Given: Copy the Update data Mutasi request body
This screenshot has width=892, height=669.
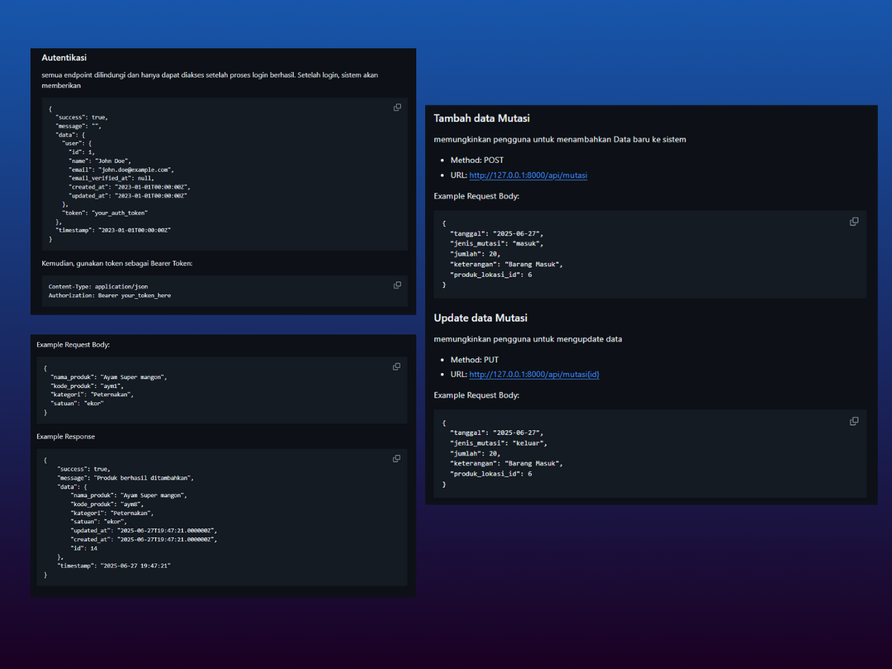Looking at the screenshot, I should tap(854, 421).
